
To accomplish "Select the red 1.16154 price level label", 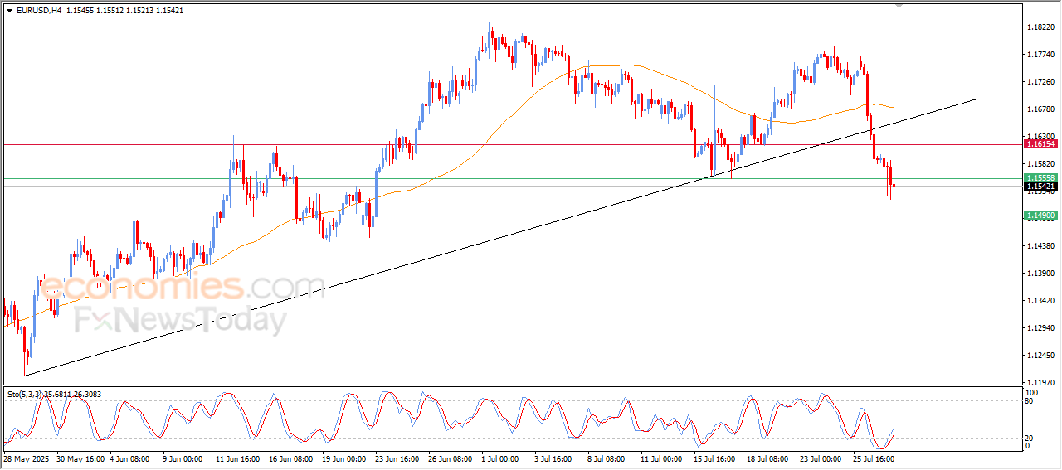I will point(1040,144).
